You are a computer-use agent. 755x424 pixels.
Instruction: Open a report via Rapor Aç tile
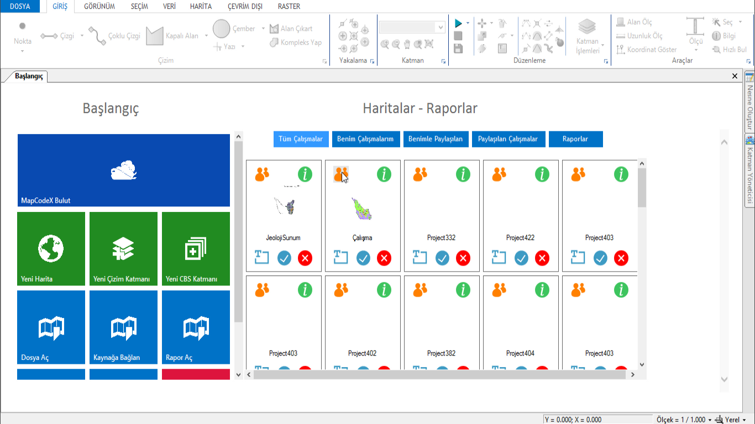coord(196,327)
